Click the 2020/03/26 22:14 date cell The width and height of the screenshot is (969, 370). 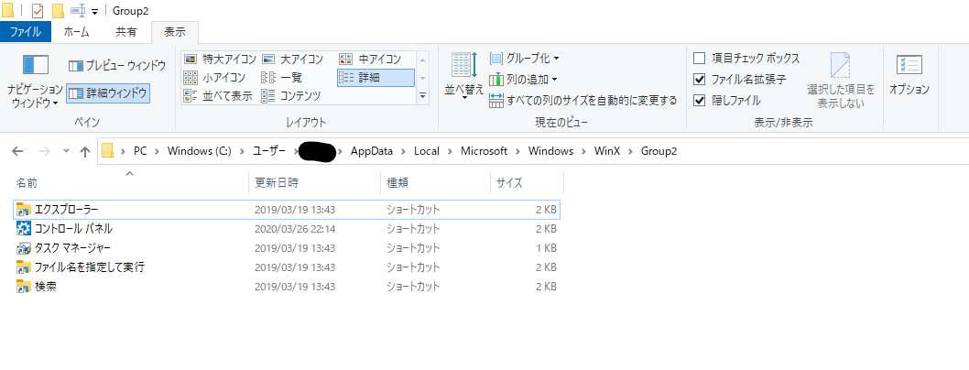pos(295,229)
